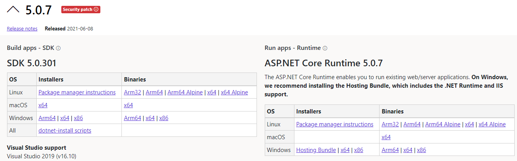Viewport: 517px width, 161px height.
Task: Download SDK Linux Arm64 binary
Action: pyautogui.click(x=154, y=92)
